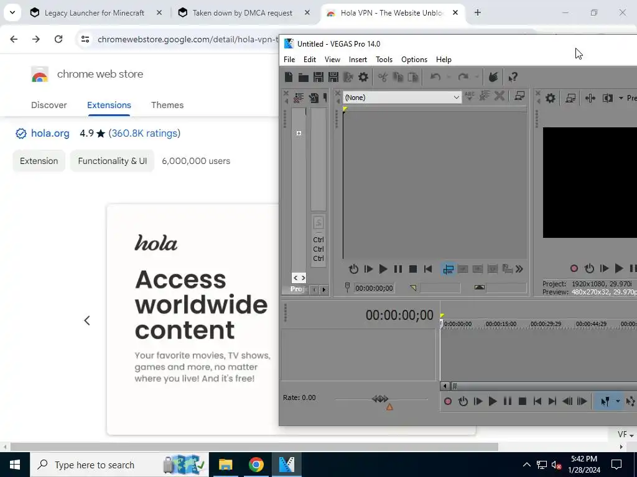
Task: Click the Copy icon in VEGAS toolbar
Action: [x=398, y=77]
